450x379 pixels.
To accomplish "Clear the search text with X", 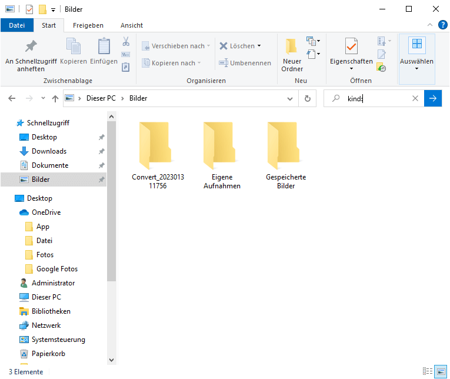I will coord(415,98).
